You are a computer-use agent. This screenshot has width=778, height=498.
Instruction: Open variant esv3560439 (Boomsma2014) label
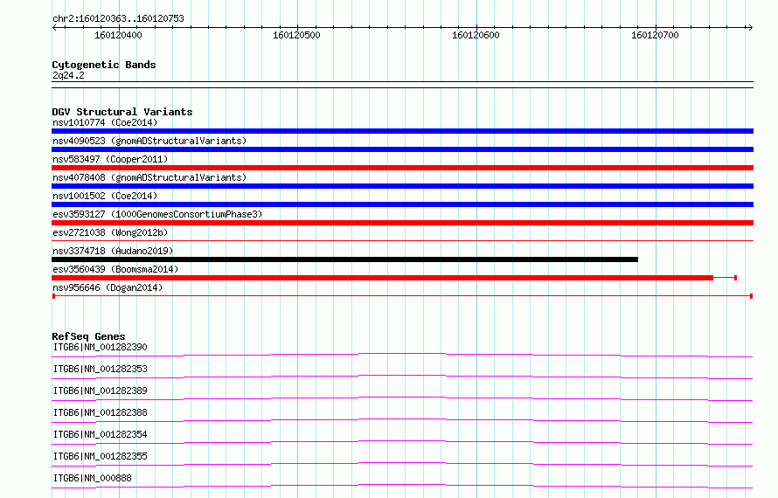click(115, 269)
